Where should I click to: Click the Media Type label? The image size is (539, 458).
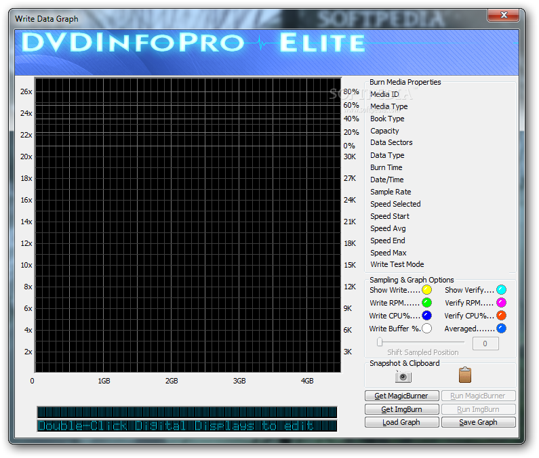[x=388, y=106]
